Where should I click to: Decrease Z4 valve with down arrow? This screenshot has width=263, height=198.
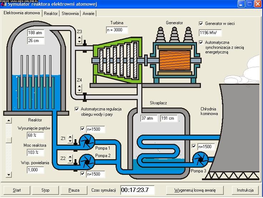tap(79, 90)
